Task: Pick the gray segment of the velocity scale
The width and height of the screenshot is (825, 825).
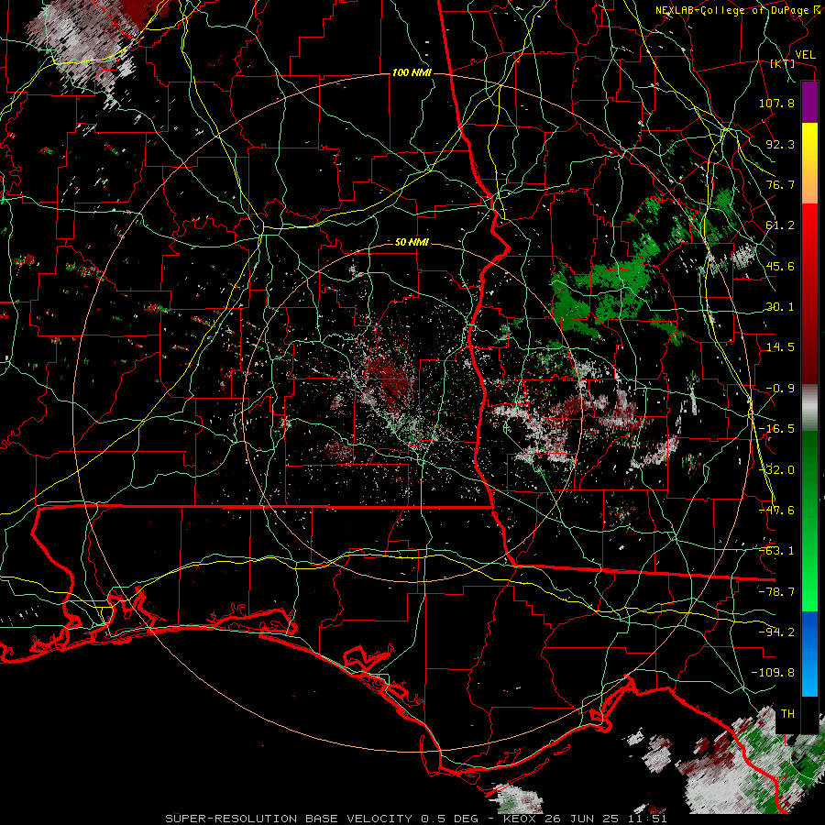Action: (809, 407)
